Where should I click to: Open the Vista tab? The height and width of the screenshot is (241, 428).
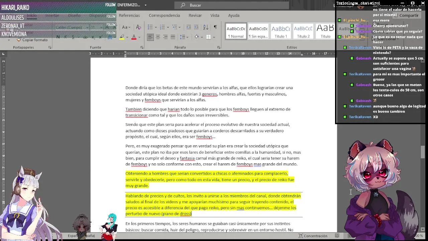tap(215, 15)
